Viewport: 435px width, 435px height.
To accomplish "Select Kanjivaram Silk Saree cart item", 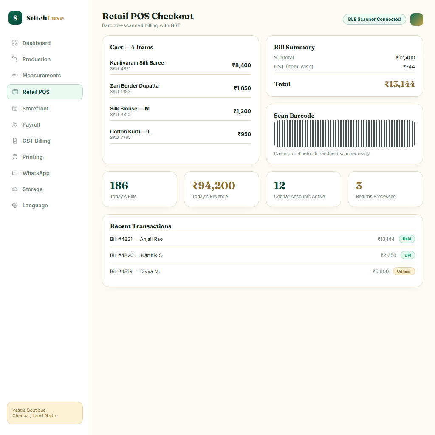I will pyautogui.click(x=180, y=65).
